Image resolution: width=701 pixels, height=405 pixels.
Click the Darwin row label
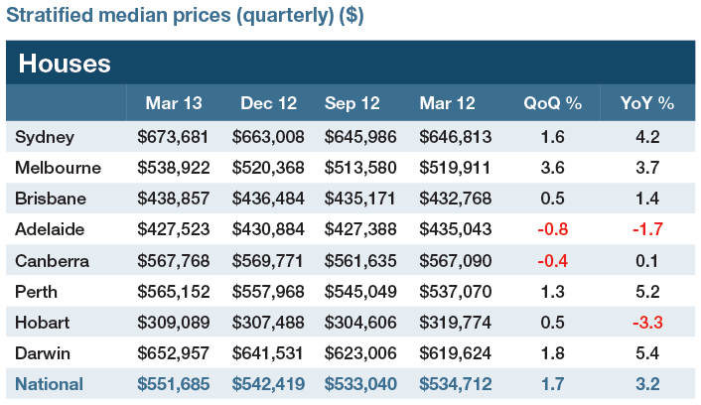coord(43,352)
